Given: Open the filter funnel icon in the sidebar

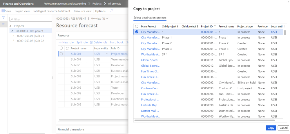Looking at the screenshot, I should coord(3,18).
